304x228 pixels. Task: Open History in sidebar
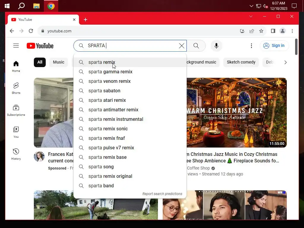tap(16, 154)
